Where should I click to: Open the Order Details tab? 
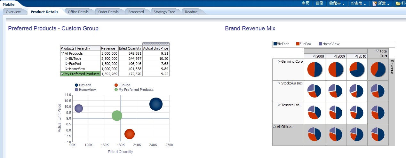pos(108,12)
